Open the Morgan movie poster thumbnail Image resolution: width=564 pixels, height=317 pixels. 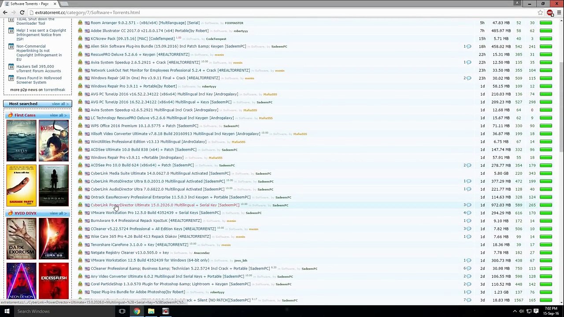(x=54, y=185)
